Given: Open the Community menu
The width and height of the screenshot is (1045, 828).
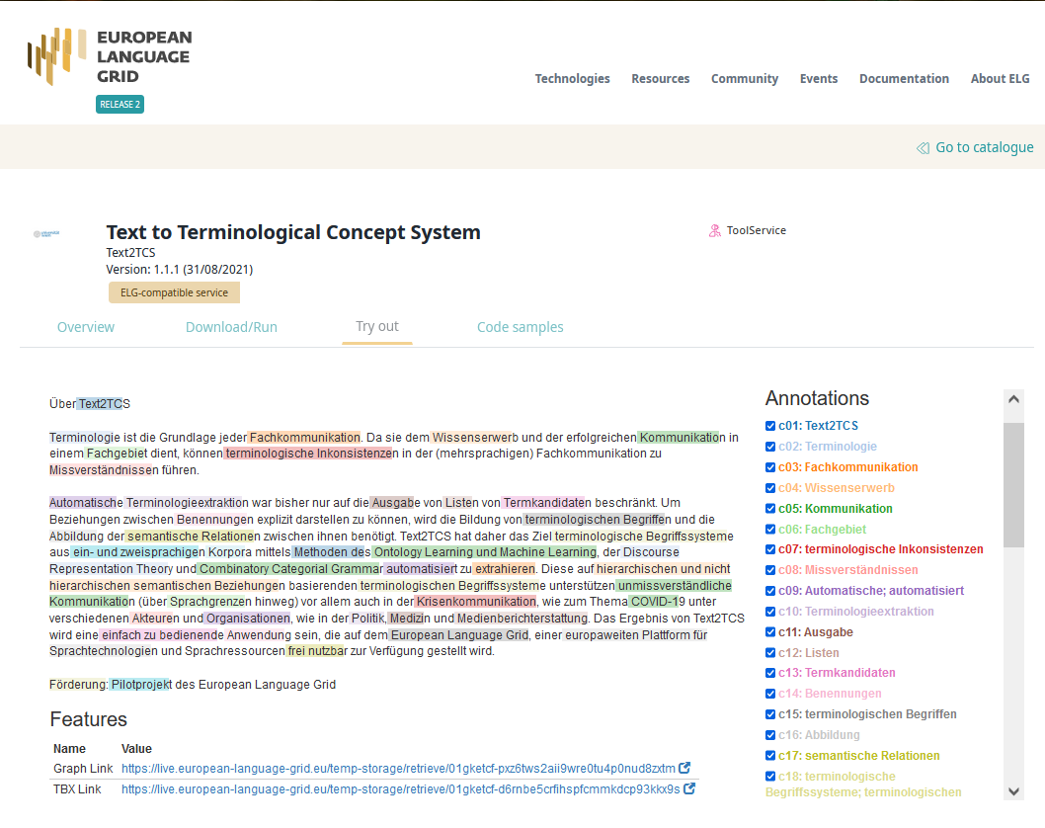Looking at the screenshot, I should [745, 79].
